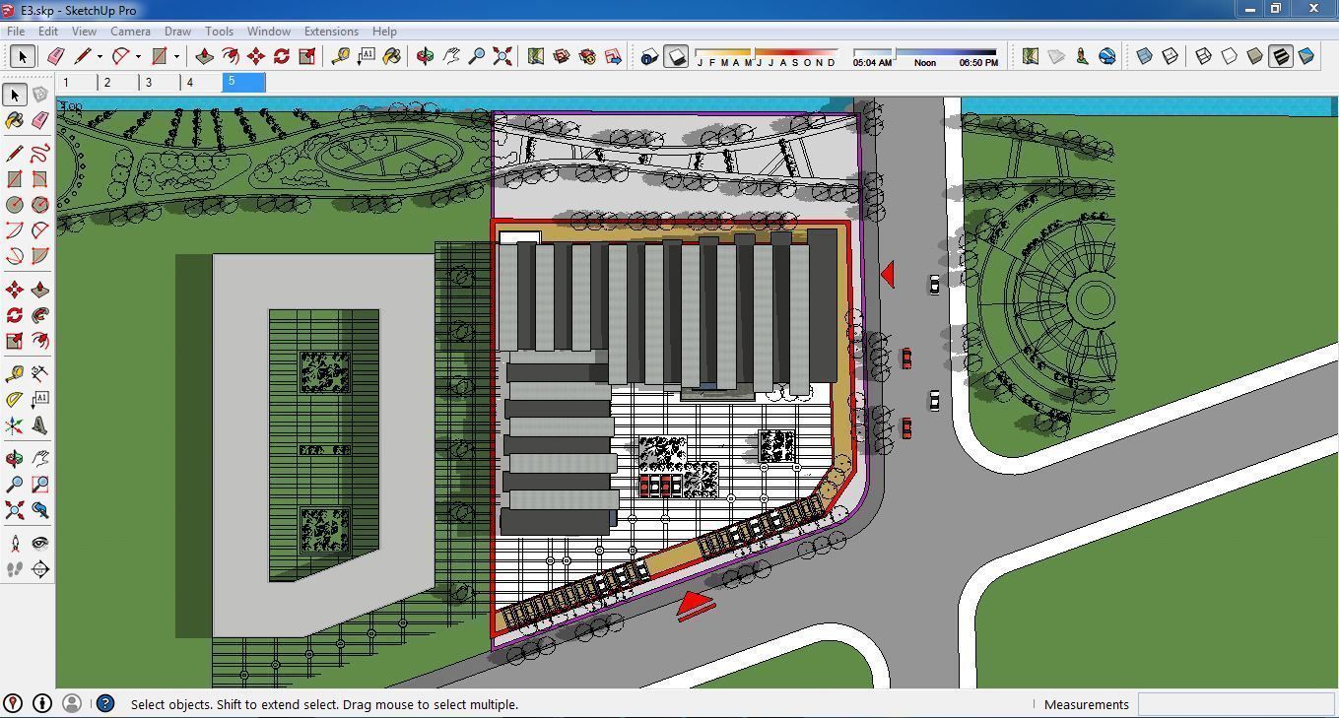Open the File menu

coord(16,32)
